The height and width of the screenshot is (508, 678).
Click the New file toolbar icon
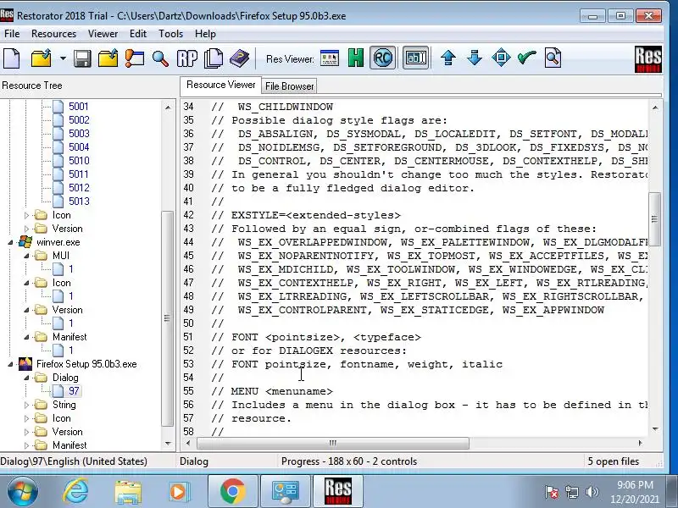click(x=12, y=58)
